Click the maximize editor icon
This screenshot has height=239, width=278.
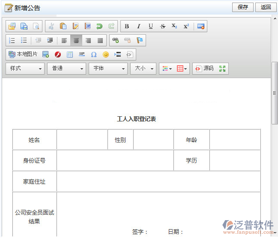pos(222,69)
